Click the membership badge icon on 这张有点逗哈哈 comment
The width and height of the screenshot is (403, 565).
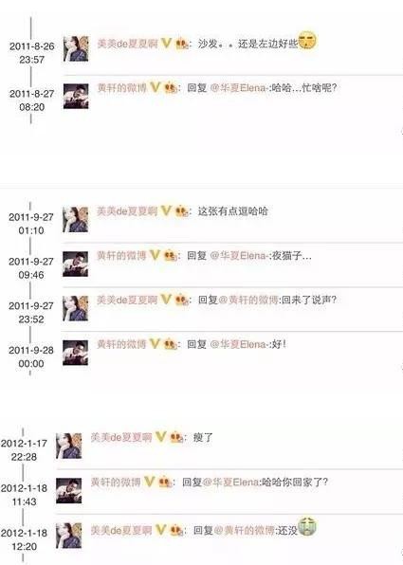(181, 211)
